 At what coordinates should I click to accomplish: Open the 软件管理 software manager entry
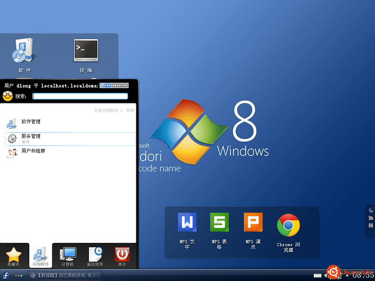coord(70,124)
